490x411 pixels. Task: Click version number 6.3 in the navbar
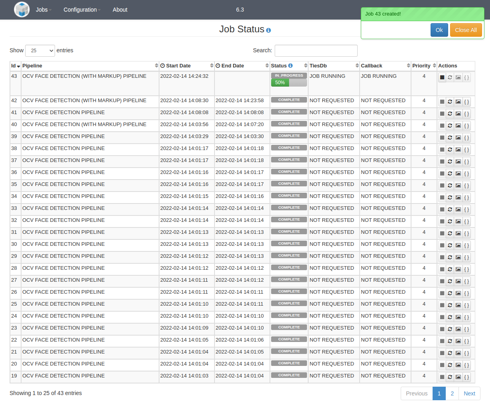pos(240,10)
